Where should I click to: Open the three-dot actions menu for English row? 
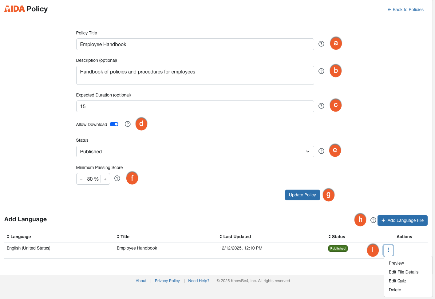click(388, 250)
